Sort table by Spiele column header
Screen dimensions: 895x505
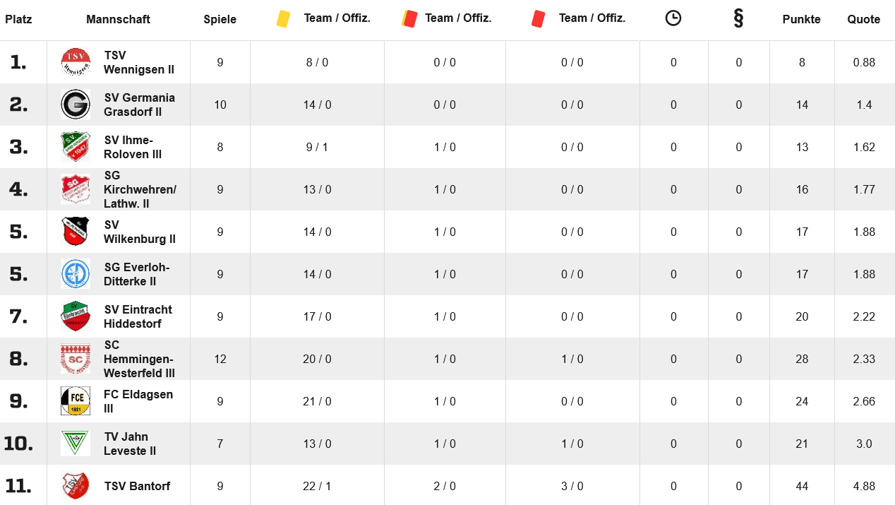(220, 19)
